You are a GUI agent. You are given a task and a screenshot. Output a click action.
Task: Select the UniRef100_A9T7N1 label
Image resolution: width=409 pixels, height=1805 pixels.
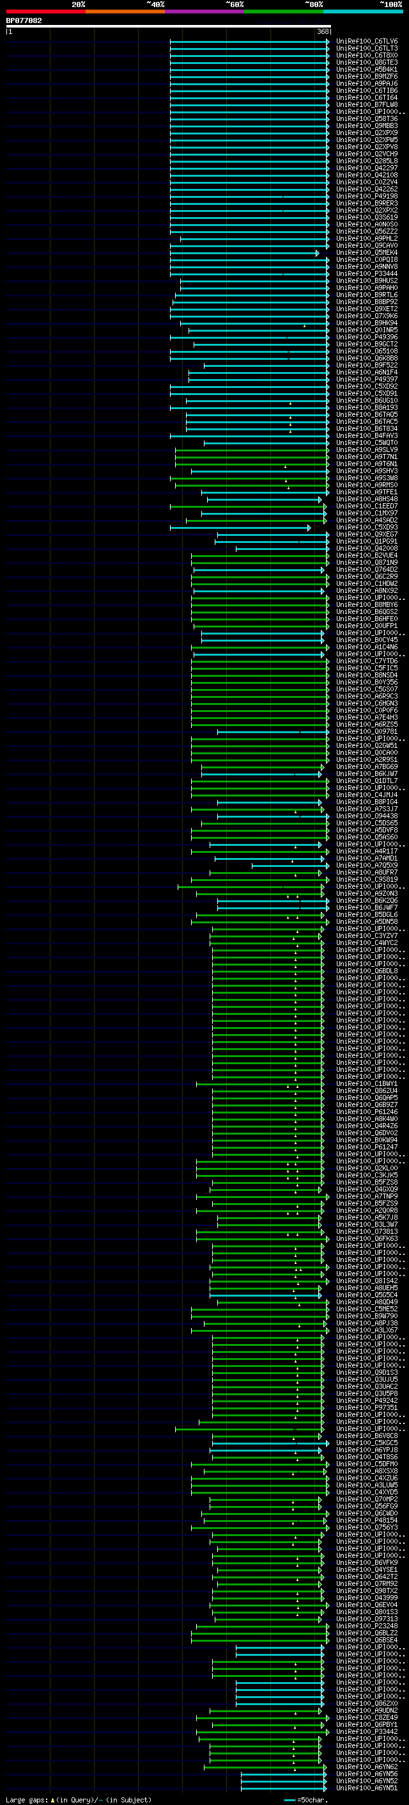[367, 457]
